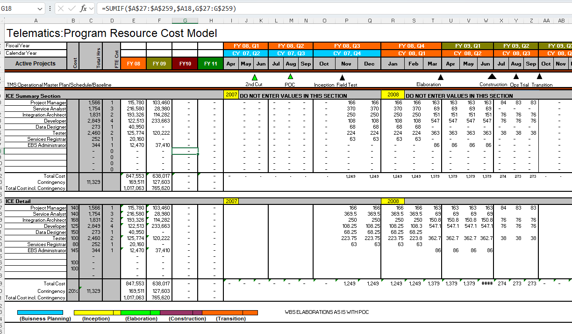Select the Elaboration milestone triangle marker
Screen dimensions: 572x334
tap(440, 77)
